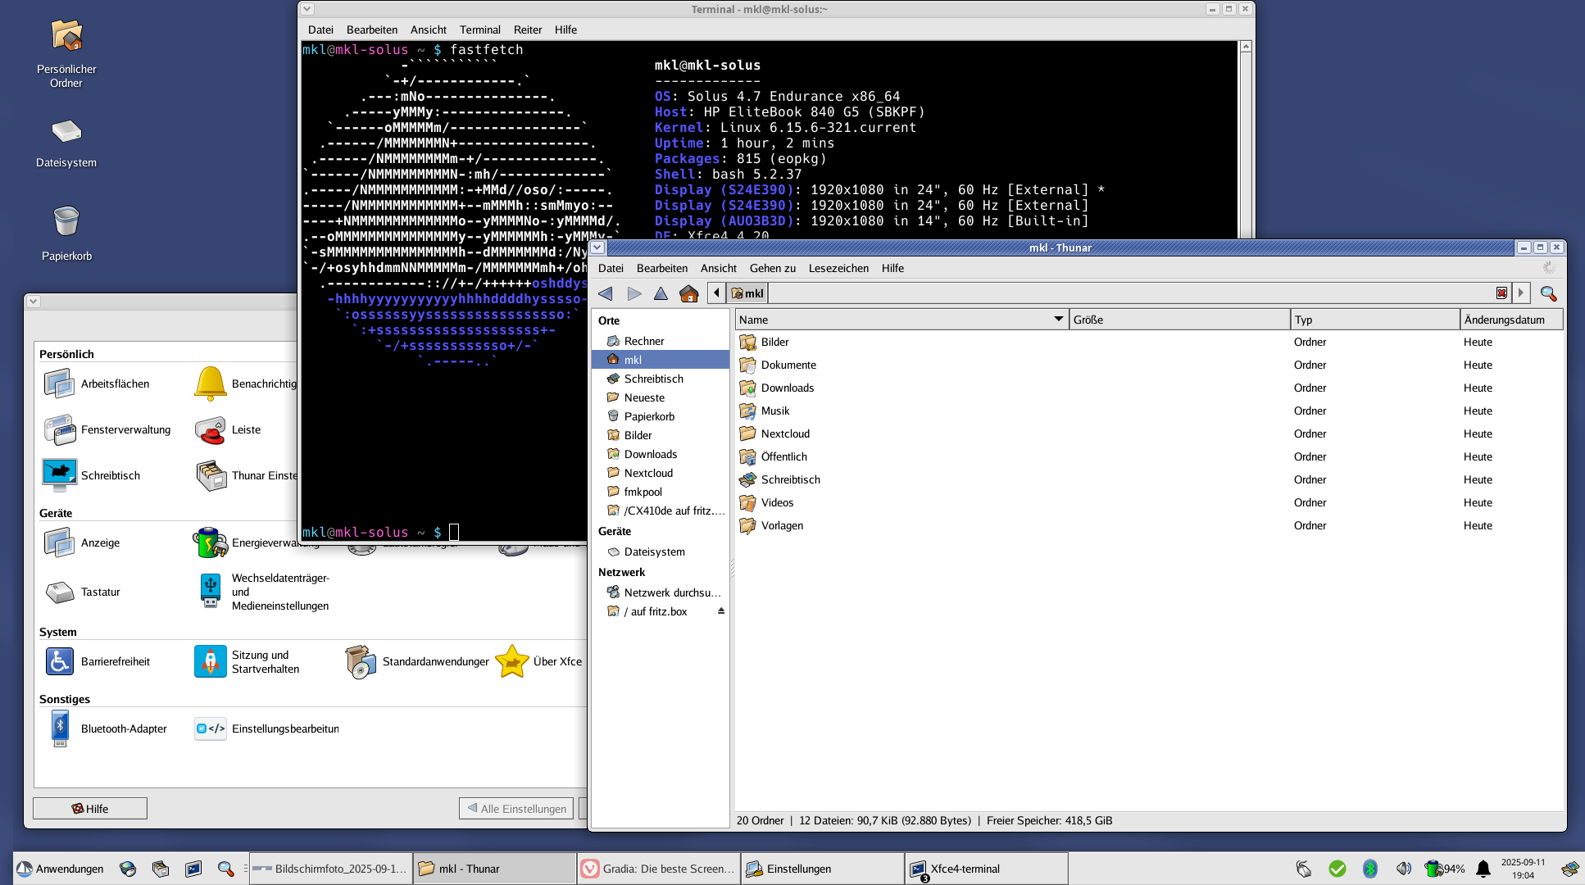This screenshot has width=1585, height=885.
Task: Select Schreibtisch in Thunar sidebar
Action: [661, 379]
